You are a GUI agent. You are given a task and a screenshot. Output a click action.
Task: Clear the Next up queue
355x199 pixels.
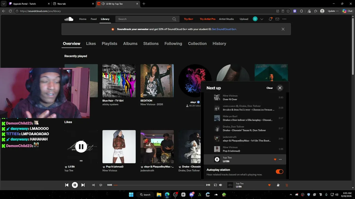pos(270,88)
